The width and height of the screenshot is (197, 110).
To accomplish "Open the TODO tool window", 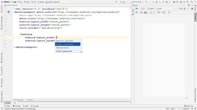I will (7, 106).
